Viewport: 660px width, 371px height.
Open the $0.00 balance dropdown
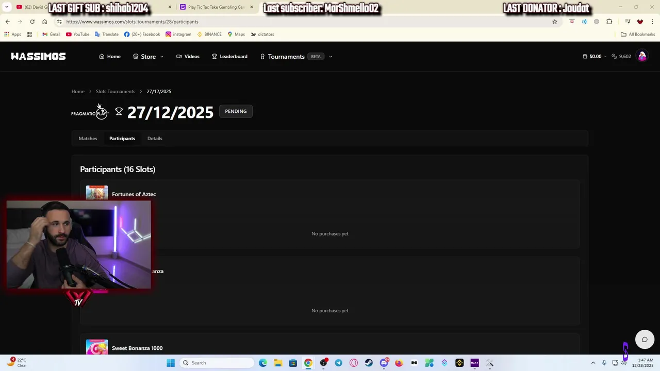click(x=595, y=56)
